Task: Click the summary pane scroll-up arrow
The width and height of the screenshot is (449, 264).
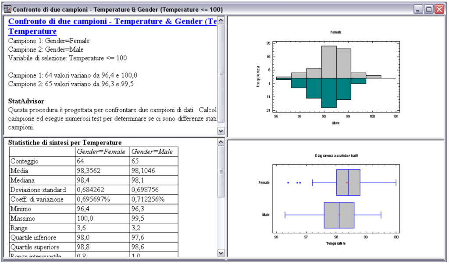Action: click(221, 20)
